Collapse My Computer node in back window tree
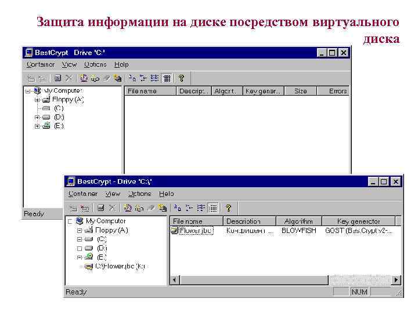This screenshot has height=313, width=418. tap(28, 92)
